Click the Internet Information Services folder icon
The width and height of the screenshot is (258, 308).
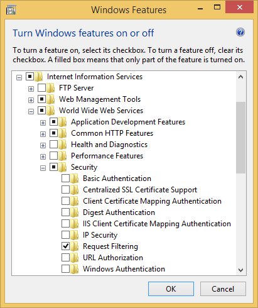[x=39, y=77]
